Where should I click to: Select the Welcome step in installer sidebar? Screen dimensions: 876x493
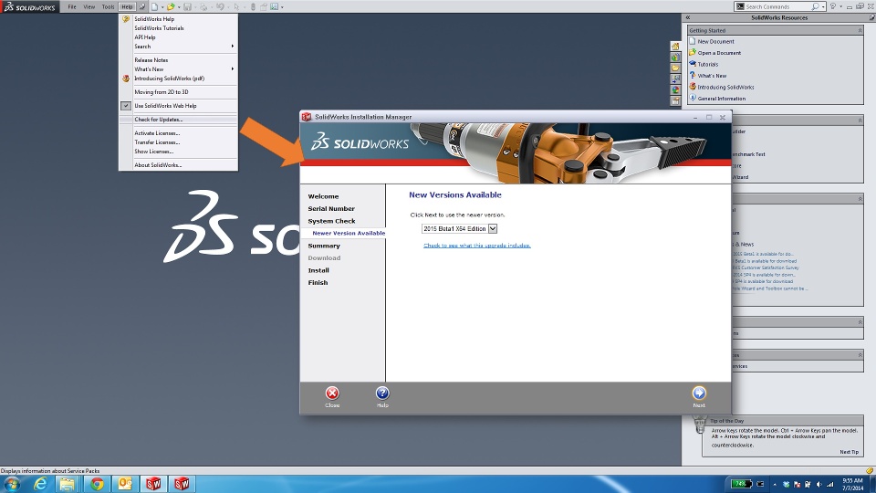(323, 197)
